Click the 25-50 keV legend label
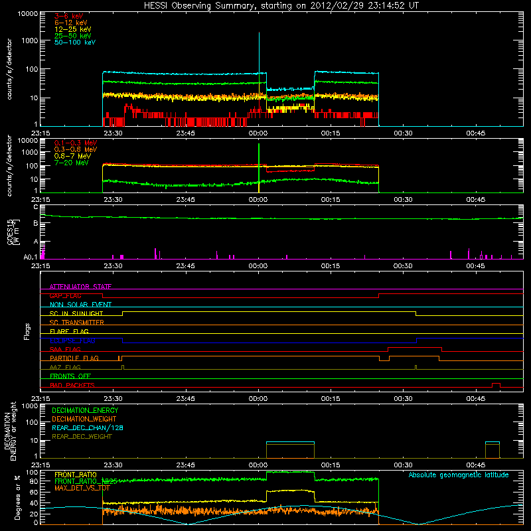The image size is (531, 531). (x=73, y=36)
